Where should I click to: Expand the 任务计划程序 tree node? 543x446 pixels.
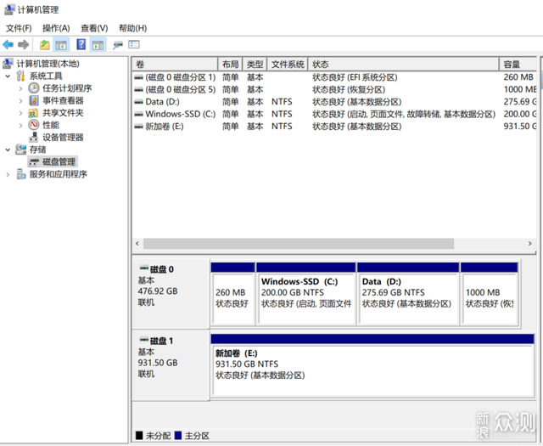20,88
